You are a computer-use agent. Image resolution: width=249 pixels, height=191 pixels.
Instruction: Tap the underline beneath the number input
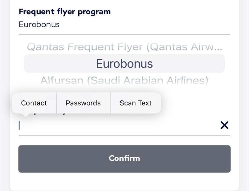click(124, 136)
